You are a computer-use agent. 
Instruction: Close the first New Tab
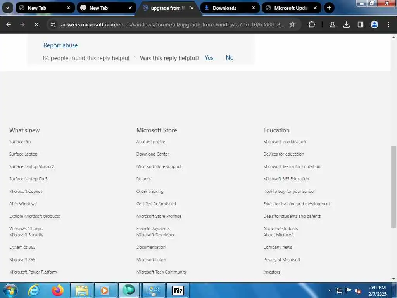[69, 8]
